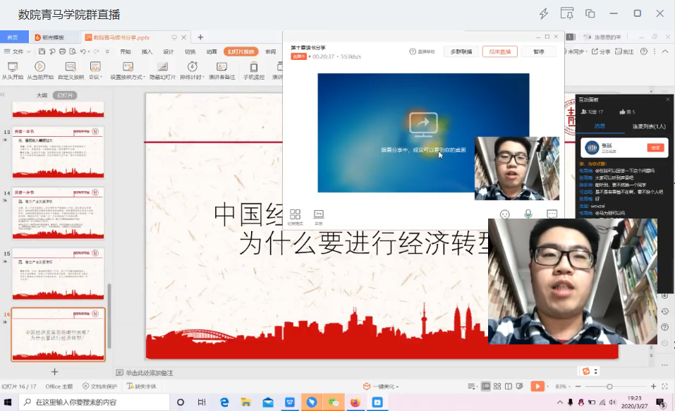Screen dimensions: 675x411
Task: Click the 结束直播 button
Action: (499, 51)
